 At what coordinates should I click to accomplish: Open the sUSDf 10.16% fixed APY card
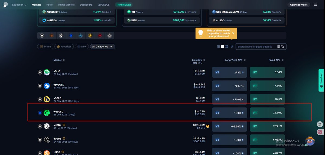246,20
